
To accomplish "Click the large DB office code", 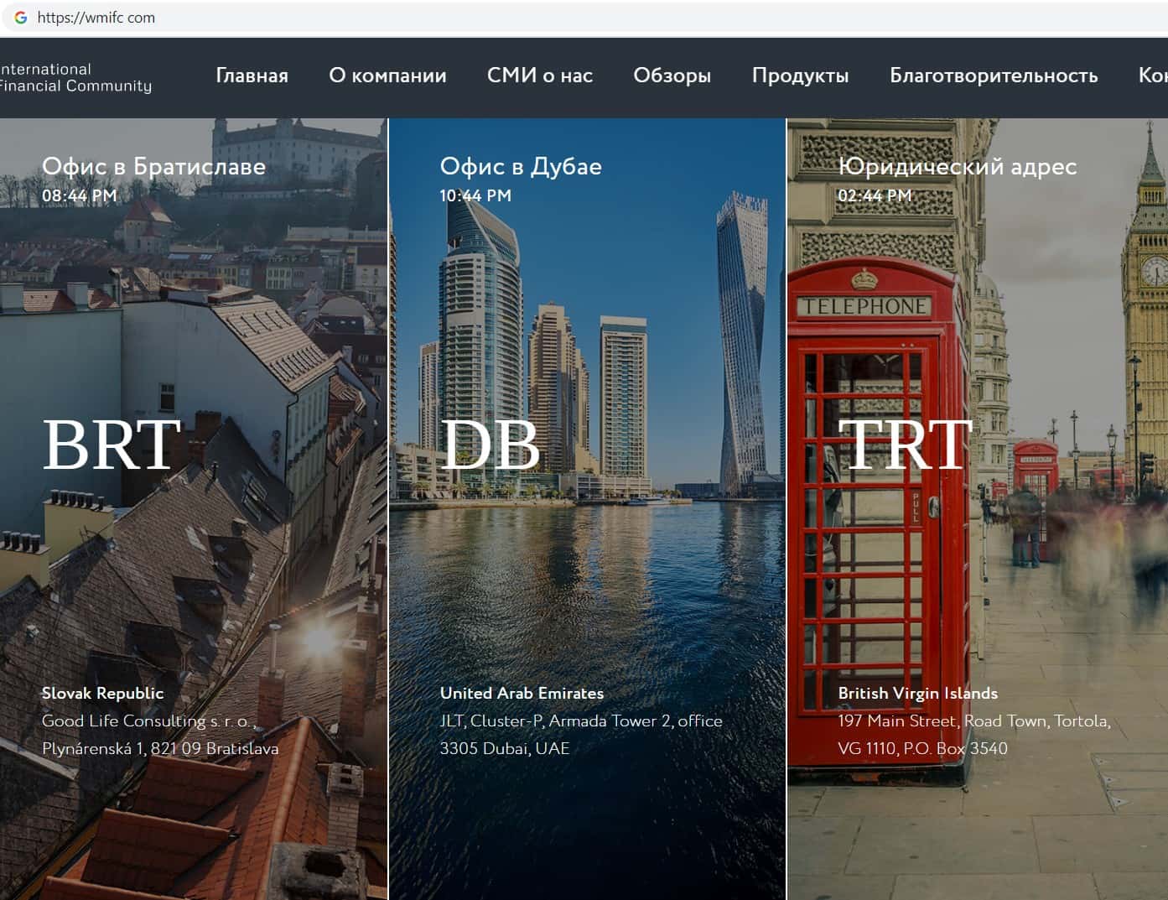I will (491, 445).
